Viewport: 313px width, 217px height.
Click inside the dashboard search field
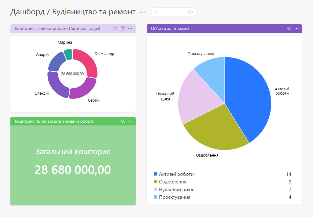coord(173,12)
